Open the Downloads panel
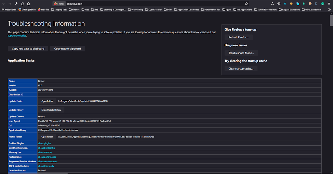The height and width of the screenshot is (174, 333). coord(285,4)
